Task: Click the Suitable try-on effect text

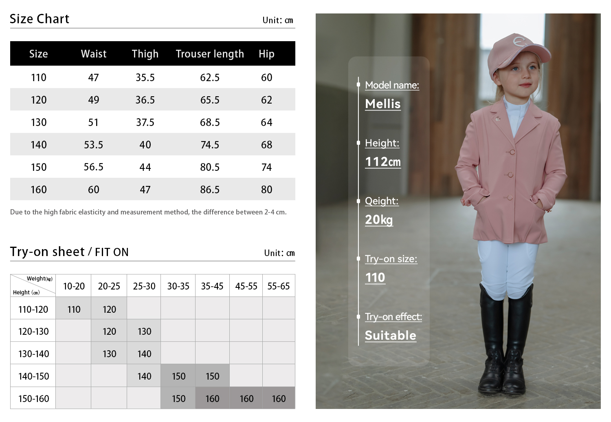Action: 390,336
